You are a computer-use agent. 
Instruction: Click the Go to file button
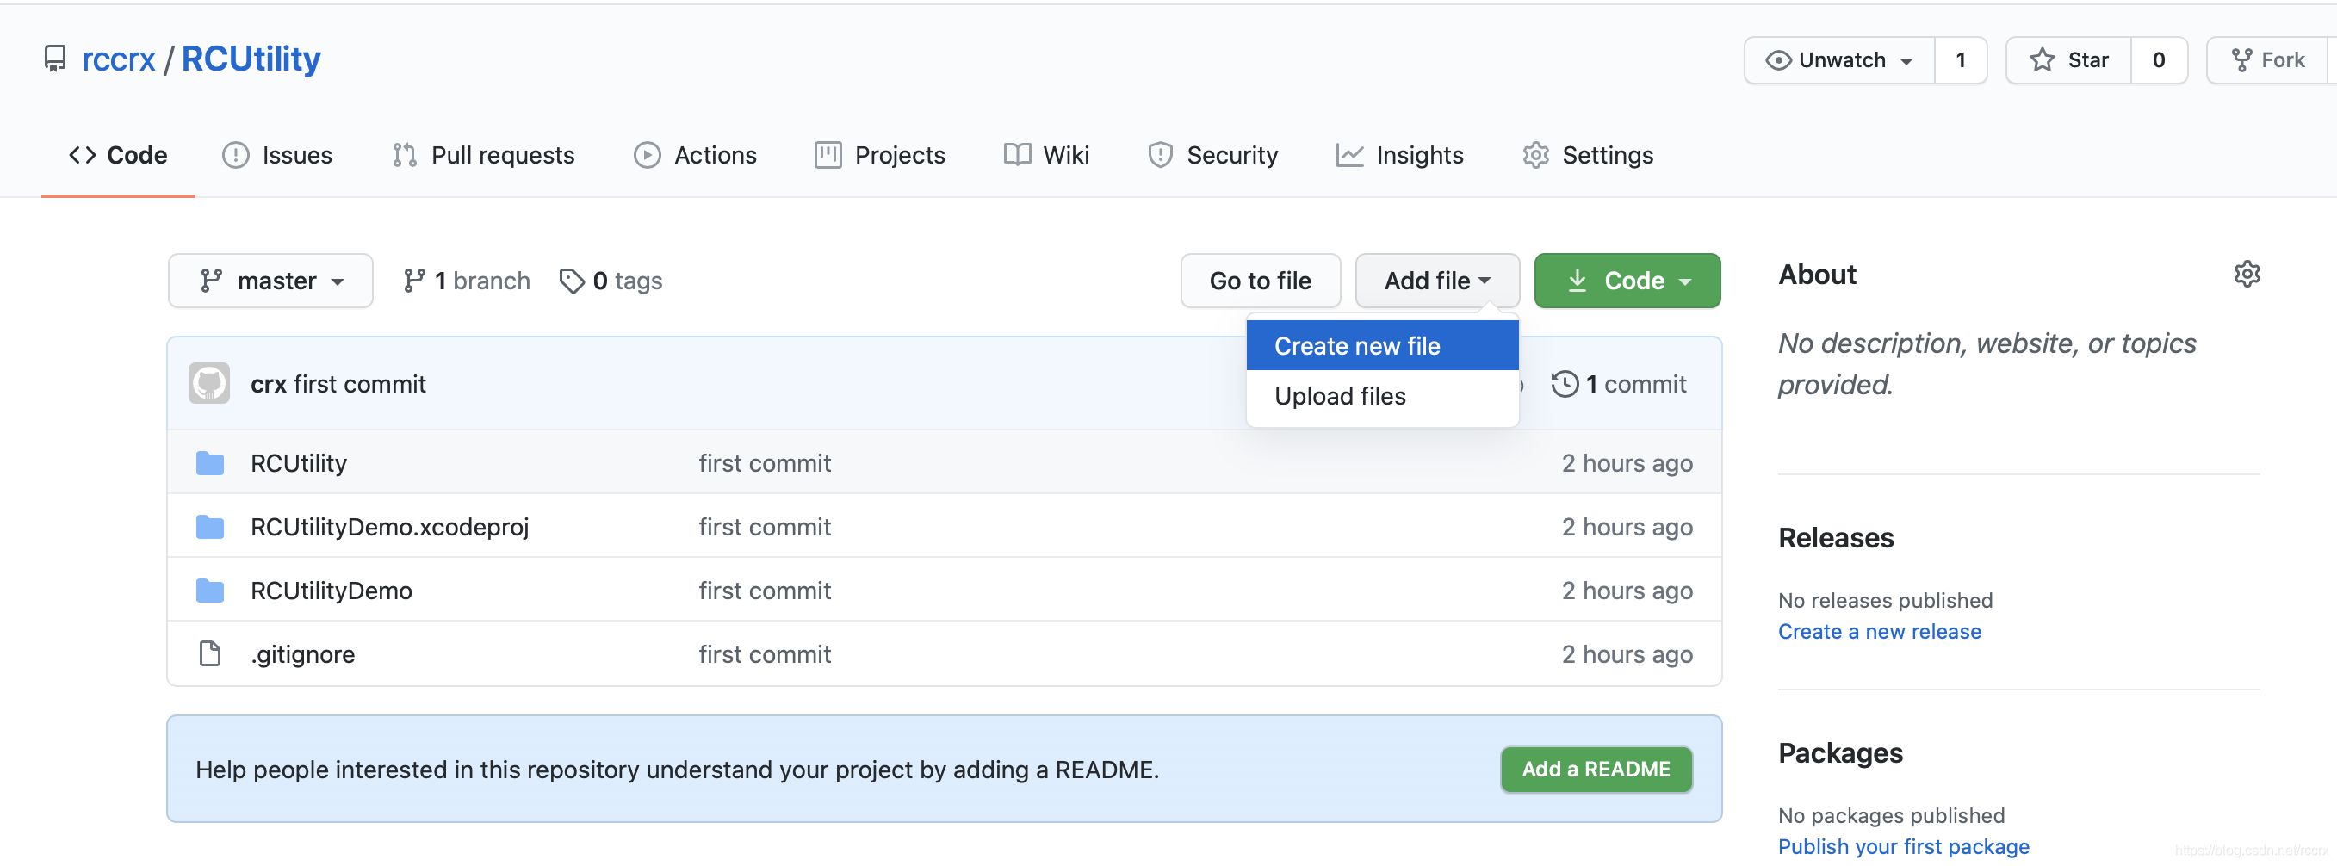click(x=1260, y=281)
